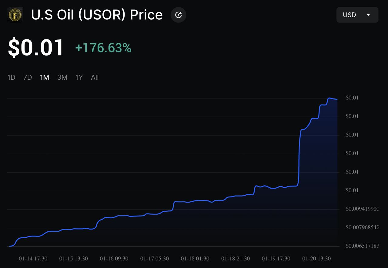Select the 1M time range
Image resolution: width=388 pixels, height=268 pixels.
click(x=45, y=78)
